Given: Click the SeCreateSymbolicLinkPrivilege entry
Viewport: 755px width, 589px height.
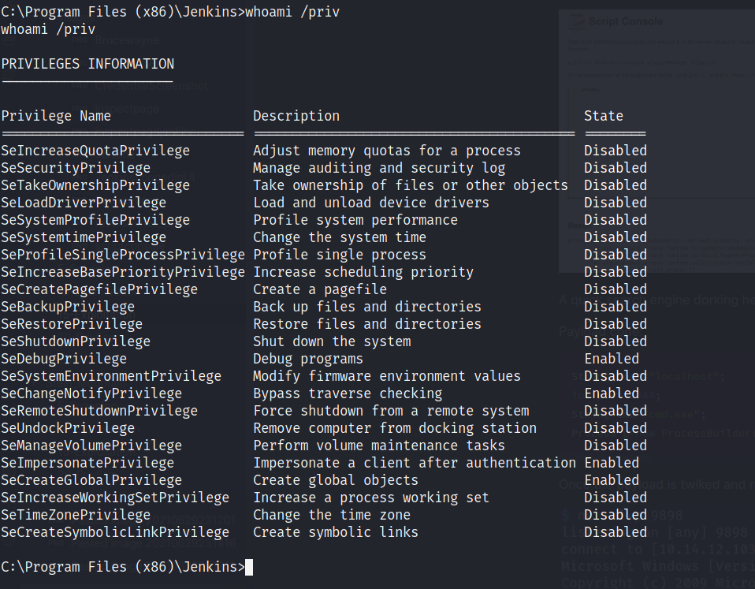Looking at the screenshot, I should pos(115,532).
